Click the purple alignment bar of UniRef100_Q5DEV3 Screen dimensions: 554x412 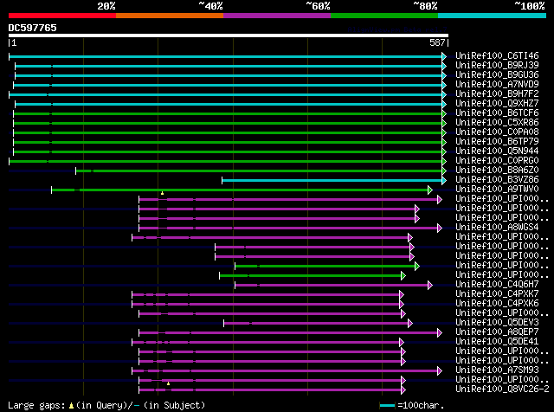[316, 324]
